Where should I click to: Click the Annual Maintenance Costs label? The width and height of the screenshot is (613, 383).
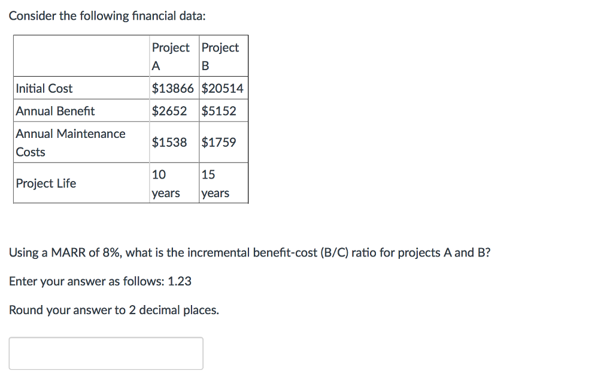[x=71, y=142]
